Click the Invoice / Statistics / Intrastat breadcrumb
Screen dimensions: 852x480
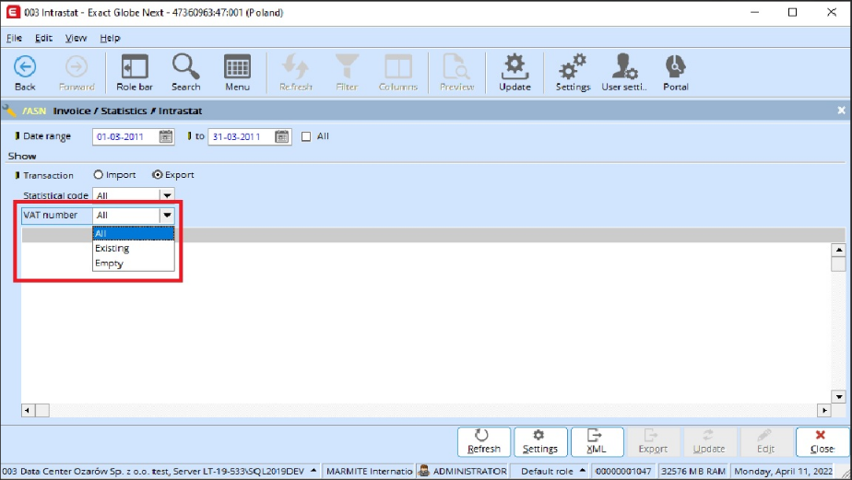tap(127, 111)
